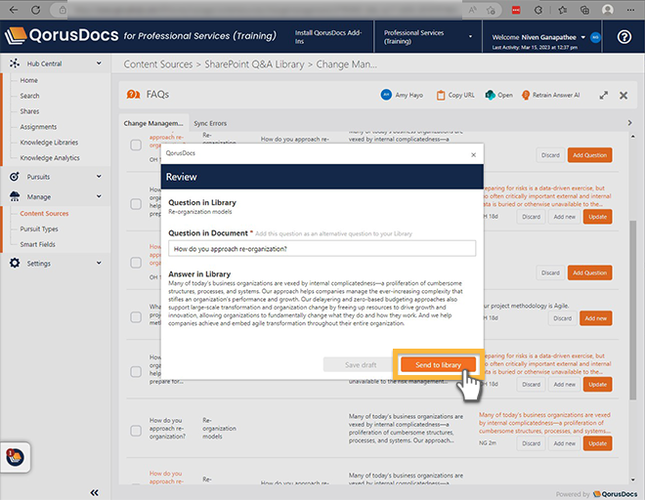Screen dimensions: 645x500
Task: Switch to the Sync Errors tab
Action: click(210, 123)
